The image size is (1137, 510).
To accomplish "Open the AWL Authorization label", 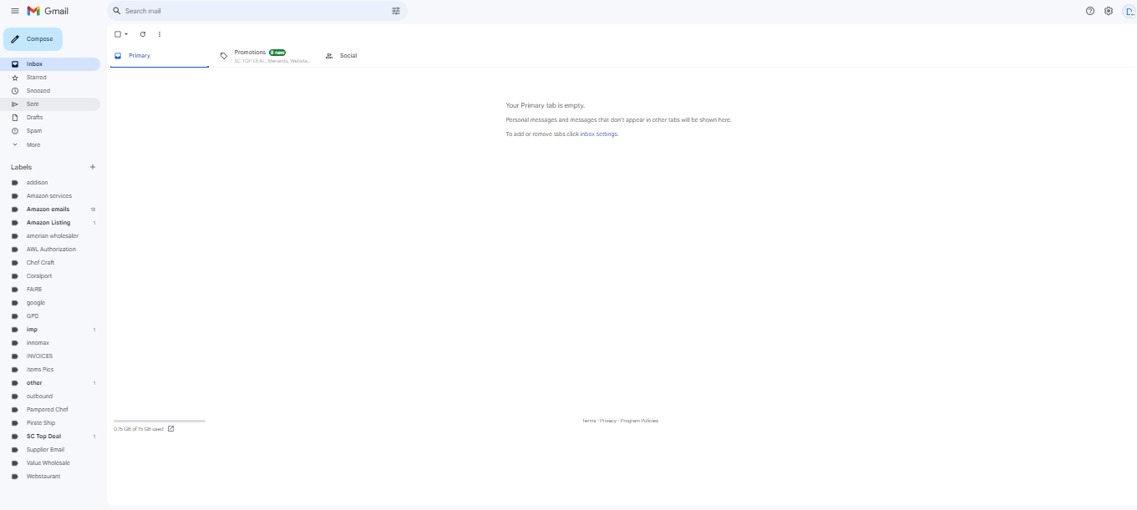I will coord(50,250).
